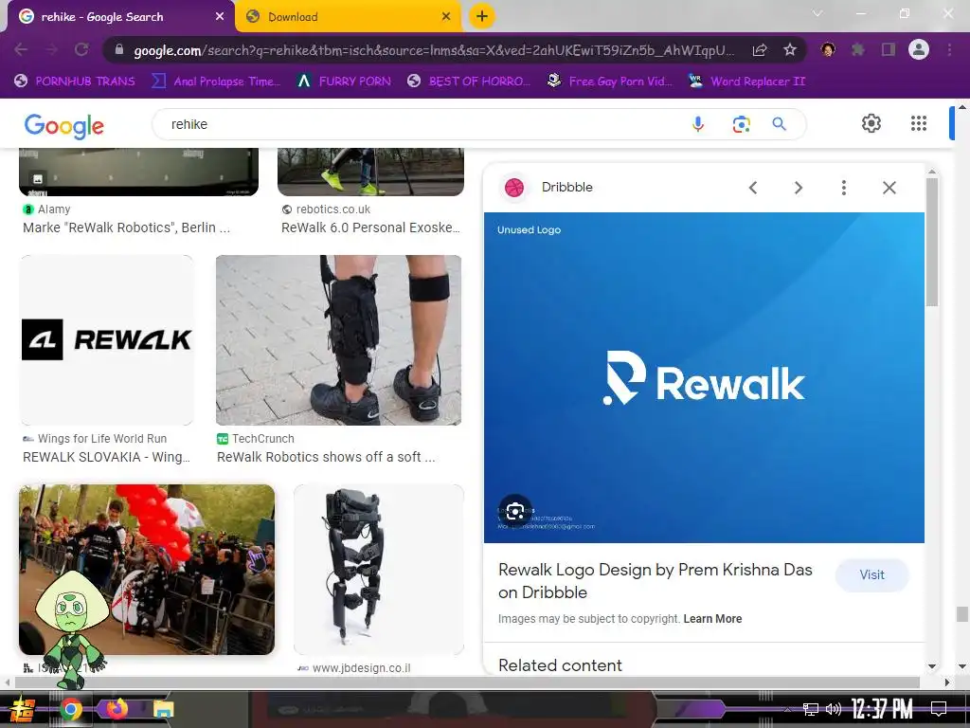Image resolution: width=970 pixels, height=728 pixels.
Task: Open the notification center icon
Action: coord(939,708)
